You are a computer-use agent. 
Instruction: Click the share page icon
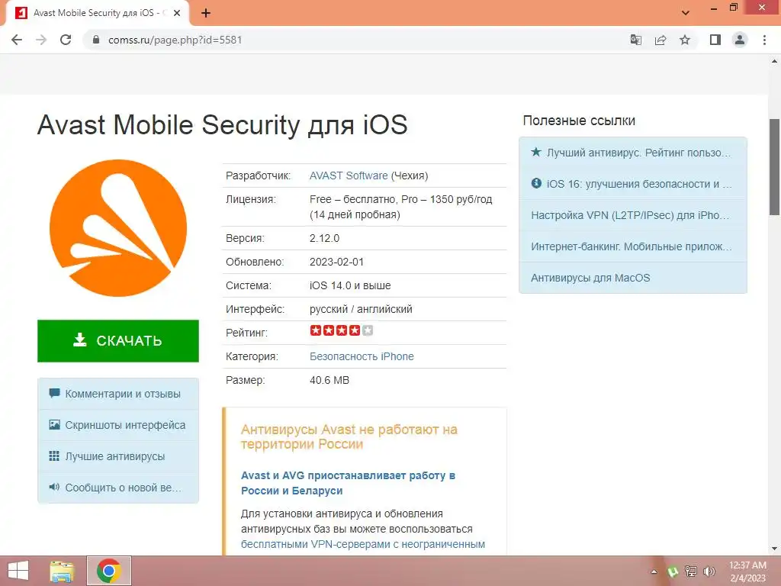pos(660,40)
